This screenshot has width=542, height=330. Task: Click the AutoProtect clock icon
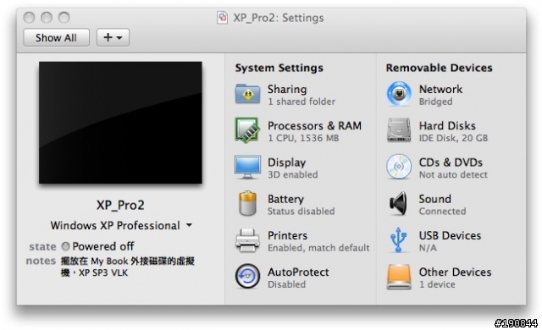pos(247,277)
